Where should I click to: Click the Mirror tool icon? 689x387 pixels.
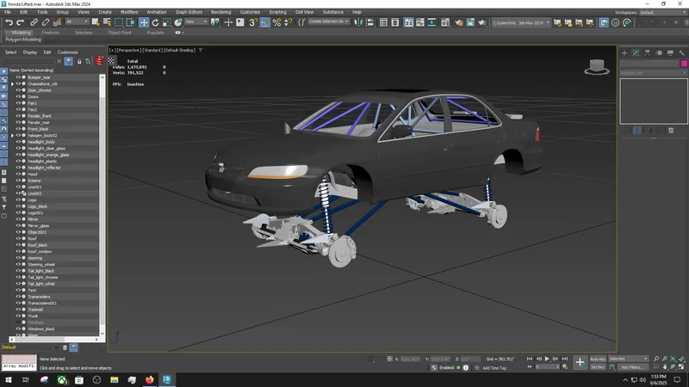click(x=358, y=22)
